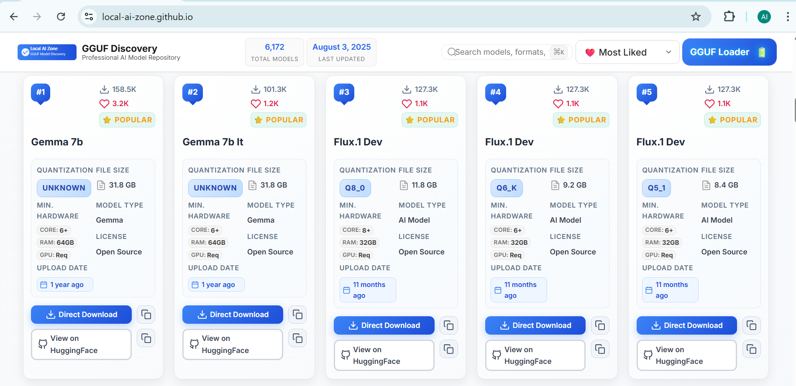Like Gemma 7b It via the 1.2K heart
Viewport: 796px width, 386px height.
[x=256, y=104]
